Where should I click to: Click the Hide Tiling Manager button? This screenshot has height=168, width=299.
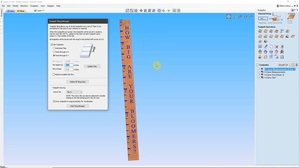pos(78,106)
